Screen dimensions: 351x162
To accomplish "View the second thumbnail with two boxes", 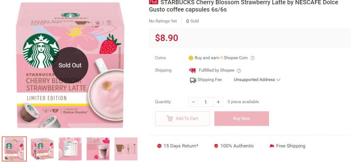I will (x=42, y=149).
